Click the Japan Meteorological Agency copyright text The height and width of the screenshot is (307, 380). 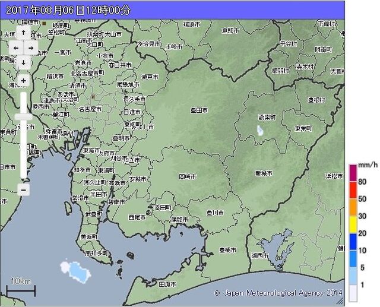pos(278,293)
